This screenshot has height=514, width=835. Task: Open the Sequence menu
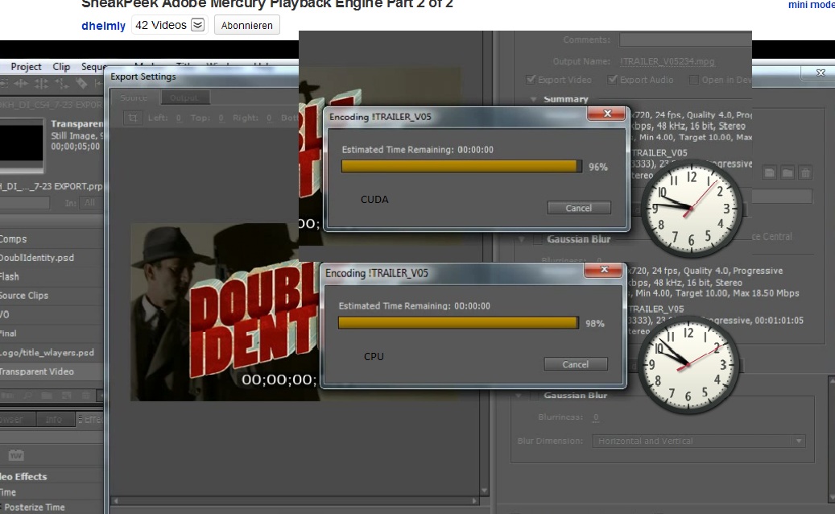click(94, 67)
